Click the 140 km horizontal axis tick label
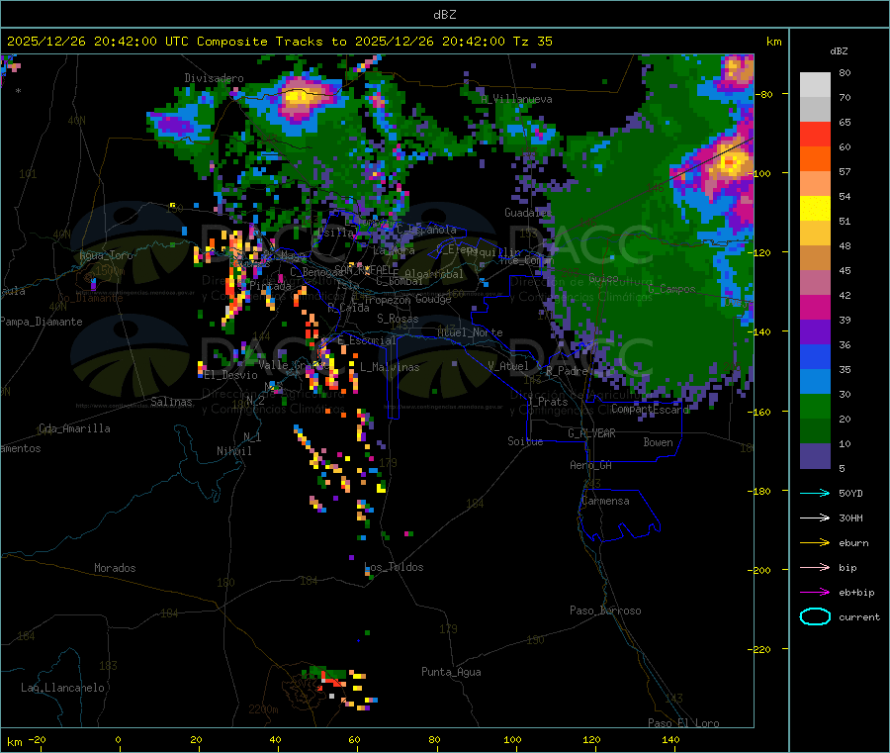The width and height of the screenshot is (890, 753). 670,739
